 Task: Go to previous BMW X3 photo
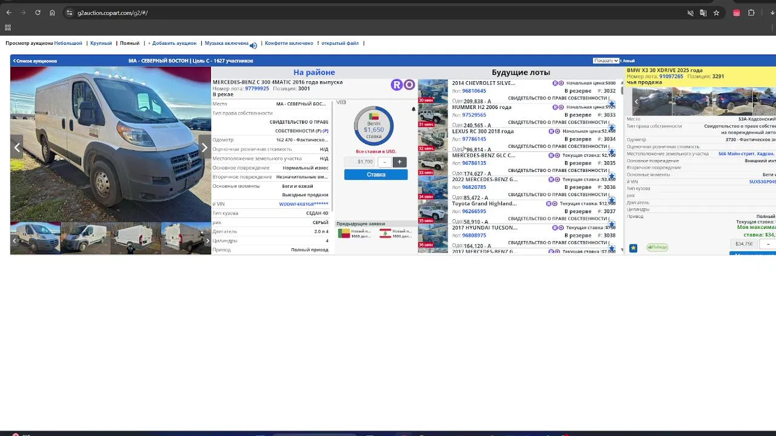tap(635, 102)
